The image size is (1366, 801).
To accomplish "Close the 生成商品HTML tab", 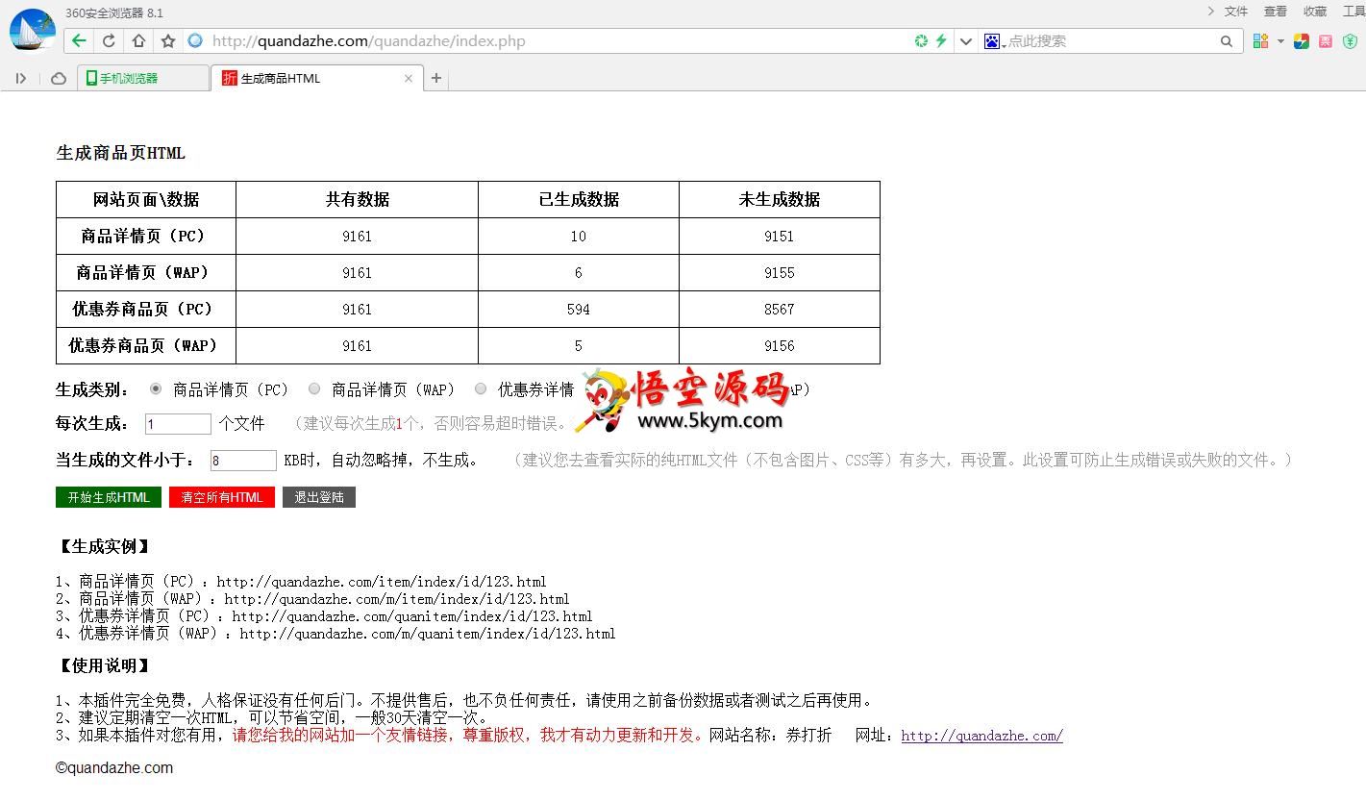I will click(x=409, y=79).
